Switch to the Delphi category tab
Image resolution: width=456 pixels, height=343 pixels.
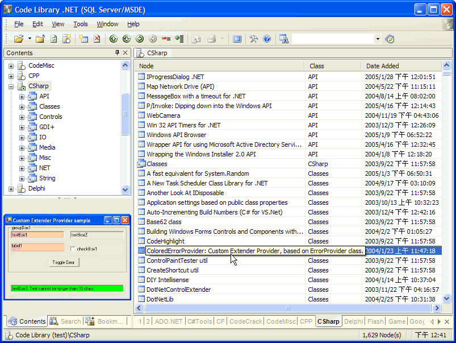coord(353,321)
